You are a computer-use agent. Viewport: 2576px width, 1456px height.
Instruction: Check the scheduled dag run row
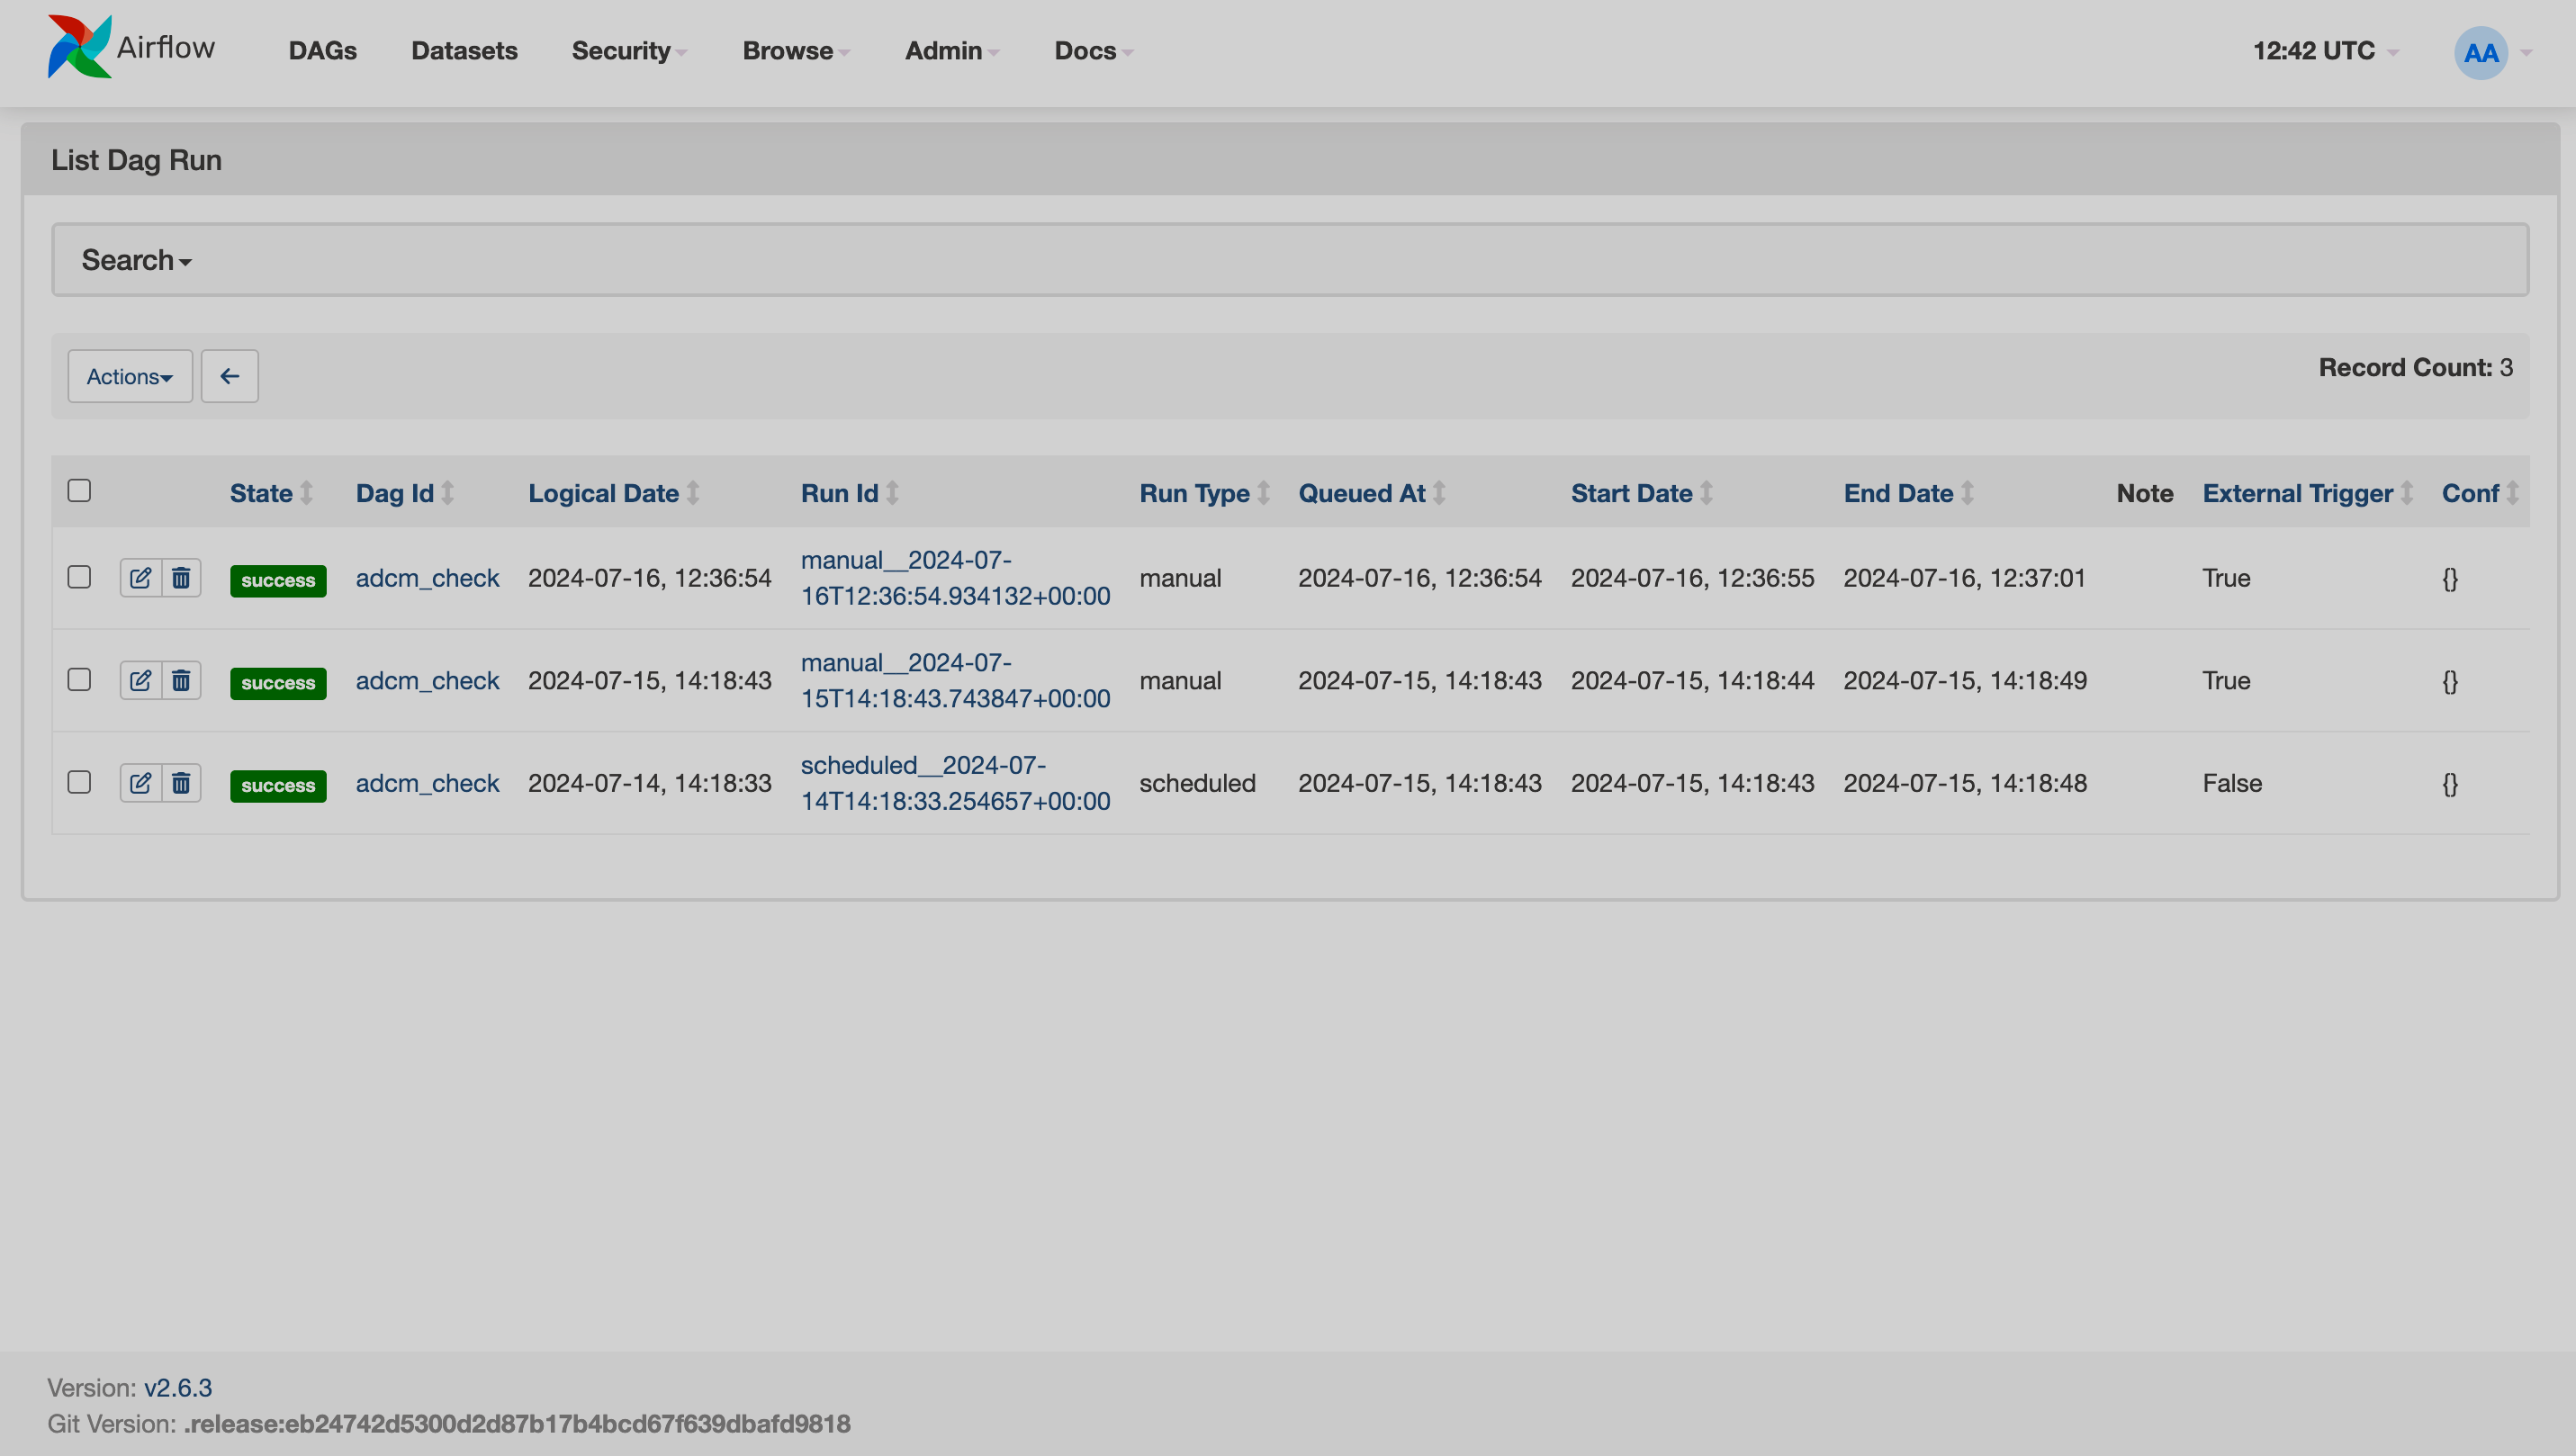tap(78, 782)
